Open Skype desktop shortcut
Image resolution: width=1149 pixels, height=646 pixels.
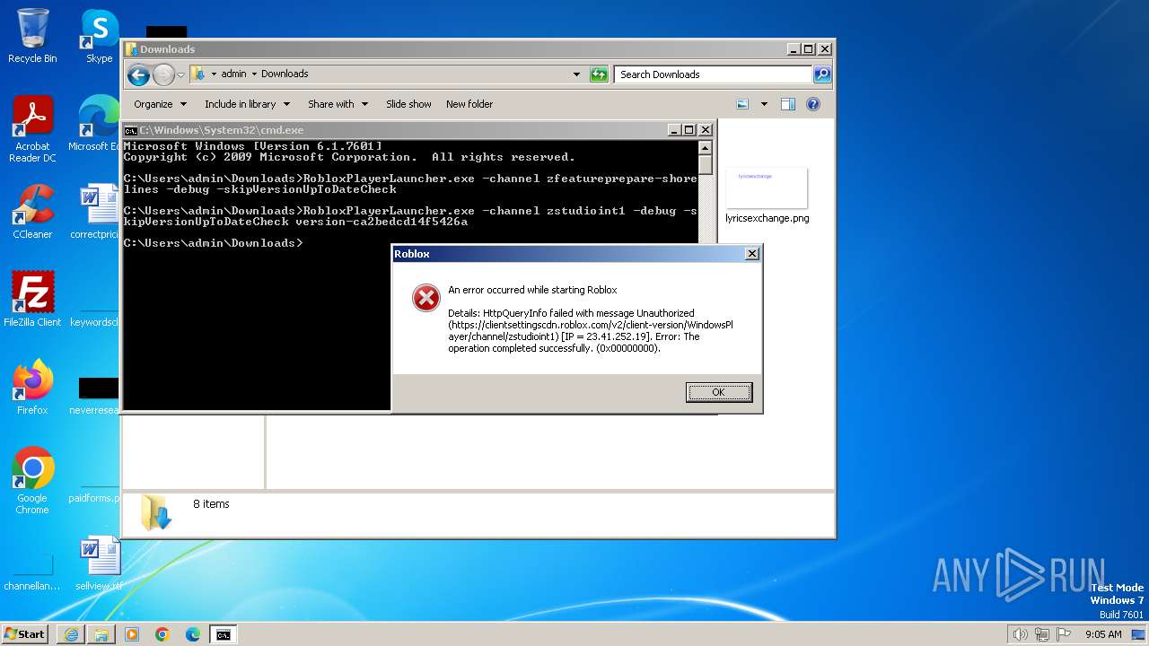99,36
